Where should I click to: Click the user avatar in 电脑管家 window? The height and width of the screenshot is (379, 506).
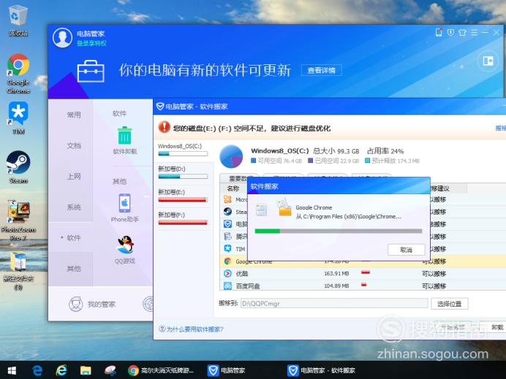pyautogui.click(x=62, y=38)
